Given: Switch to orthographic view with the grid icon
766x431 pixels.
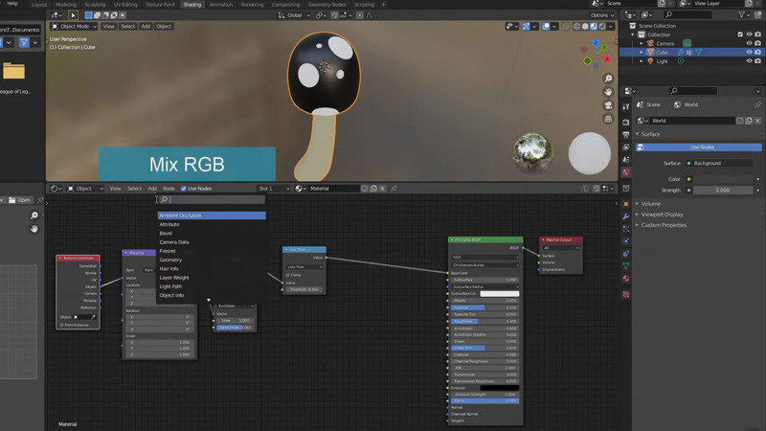Looking at the screenshot, I should 608,119.
